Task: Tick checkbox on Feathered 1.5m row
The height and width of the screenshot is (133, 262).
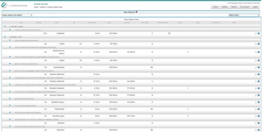Action: coord(256,34)
